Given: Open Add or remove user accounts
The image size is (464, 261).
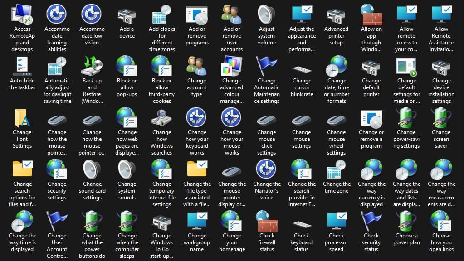Looking at the screenshot, I should click(x=232, y=14).
